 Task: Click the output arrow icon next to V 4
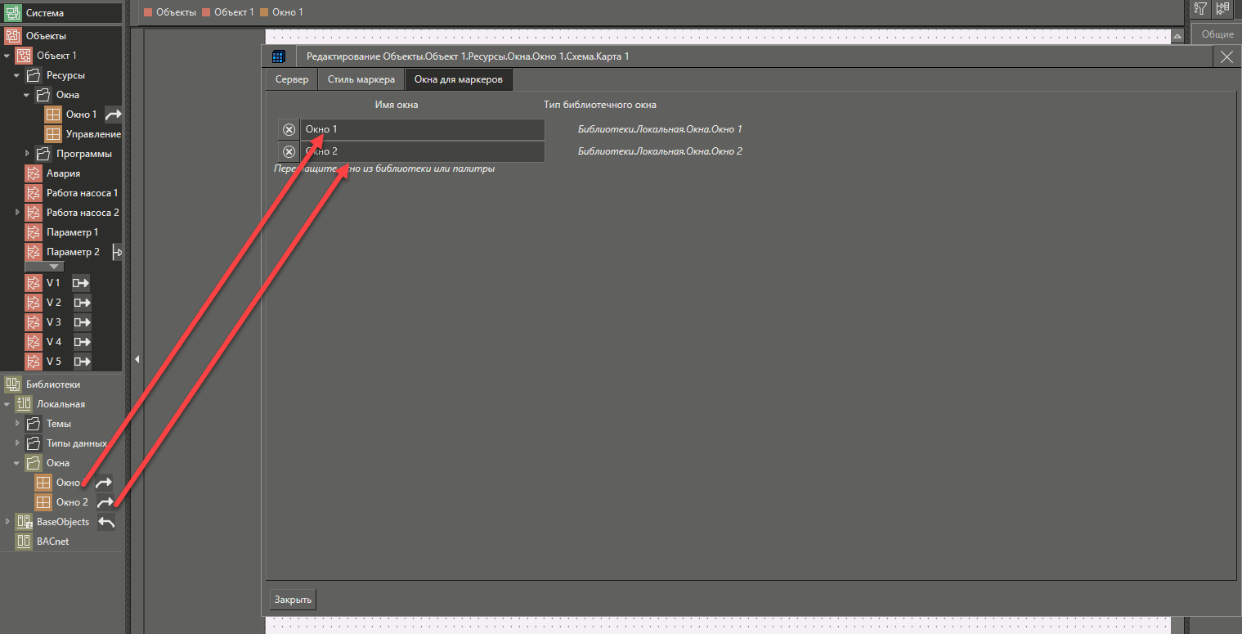click(x=82, y=342)
